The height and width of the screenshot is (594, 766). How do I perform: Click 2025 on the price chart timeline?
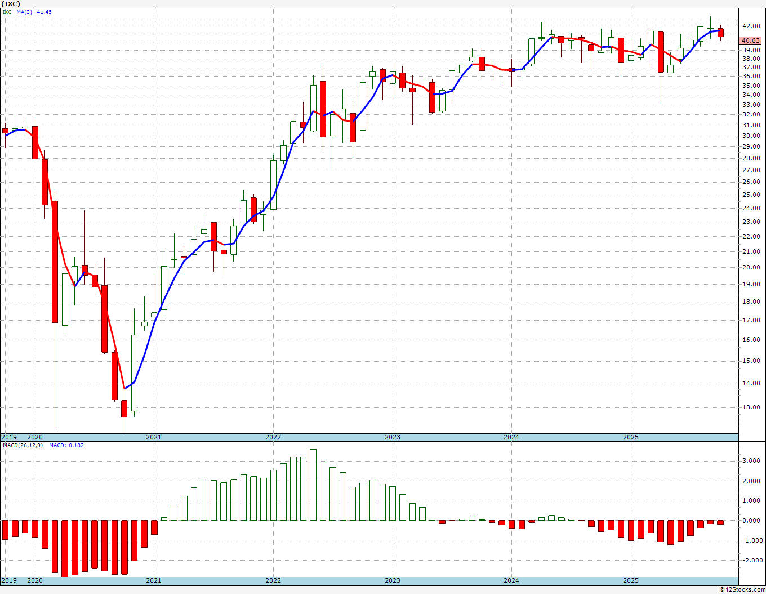(631, 437)
